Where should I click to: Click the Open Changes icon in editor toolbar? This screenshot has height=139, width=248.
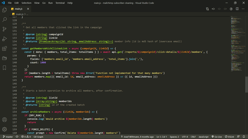coord(207,9)
